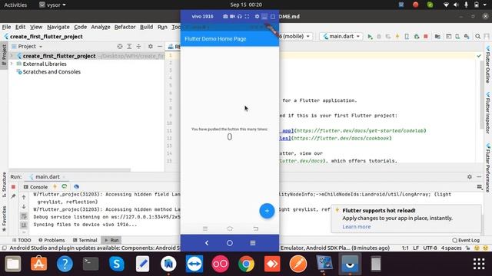Open Vysor settings gear icon
Viewport: 492px width, 276px height.
[257, 16]
